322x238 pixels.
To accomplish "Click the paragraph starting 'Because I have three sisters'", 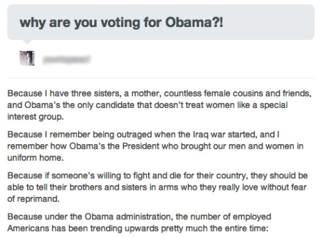I will pyautogui.click(x=159, y=105).
